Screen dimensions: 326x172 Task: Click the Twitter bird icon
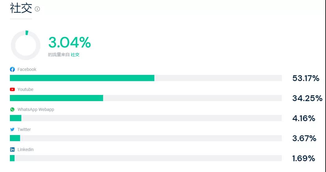pyautogui.click(x=12, y=129)
